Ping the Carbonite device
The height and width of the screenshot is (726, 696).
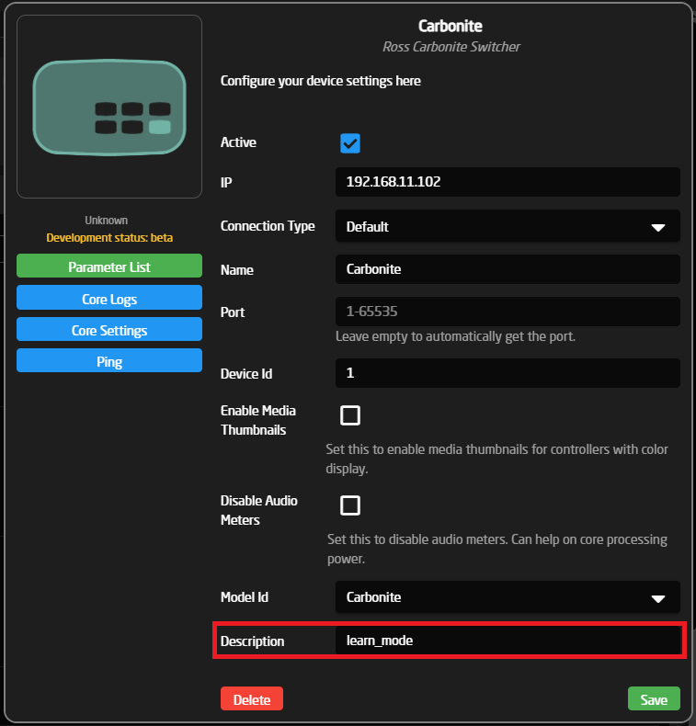(x=109, y=360)
